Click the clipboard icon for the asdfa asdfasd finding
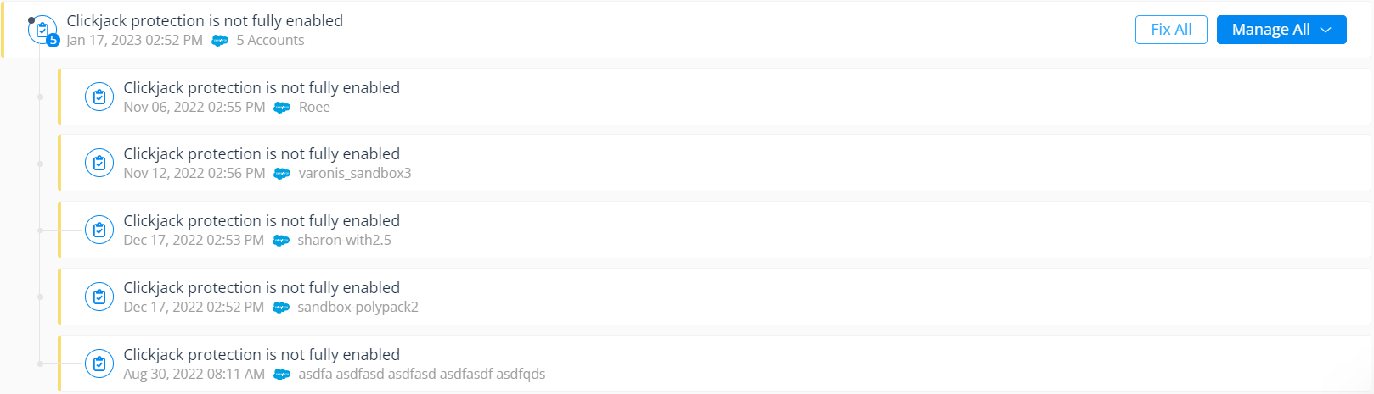This screenshot has height=394, width=1374. (x=99, y=363)
